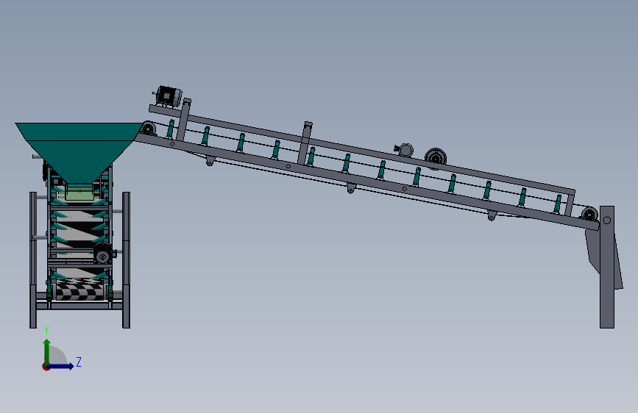Click the green Y axis arrow of triad
638x413 pixels.
47,351
